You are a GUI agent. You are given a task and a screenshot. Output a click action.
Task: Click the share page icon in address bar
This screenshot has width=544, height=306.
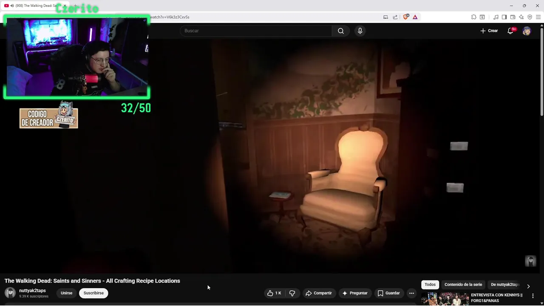coord(395,17)
